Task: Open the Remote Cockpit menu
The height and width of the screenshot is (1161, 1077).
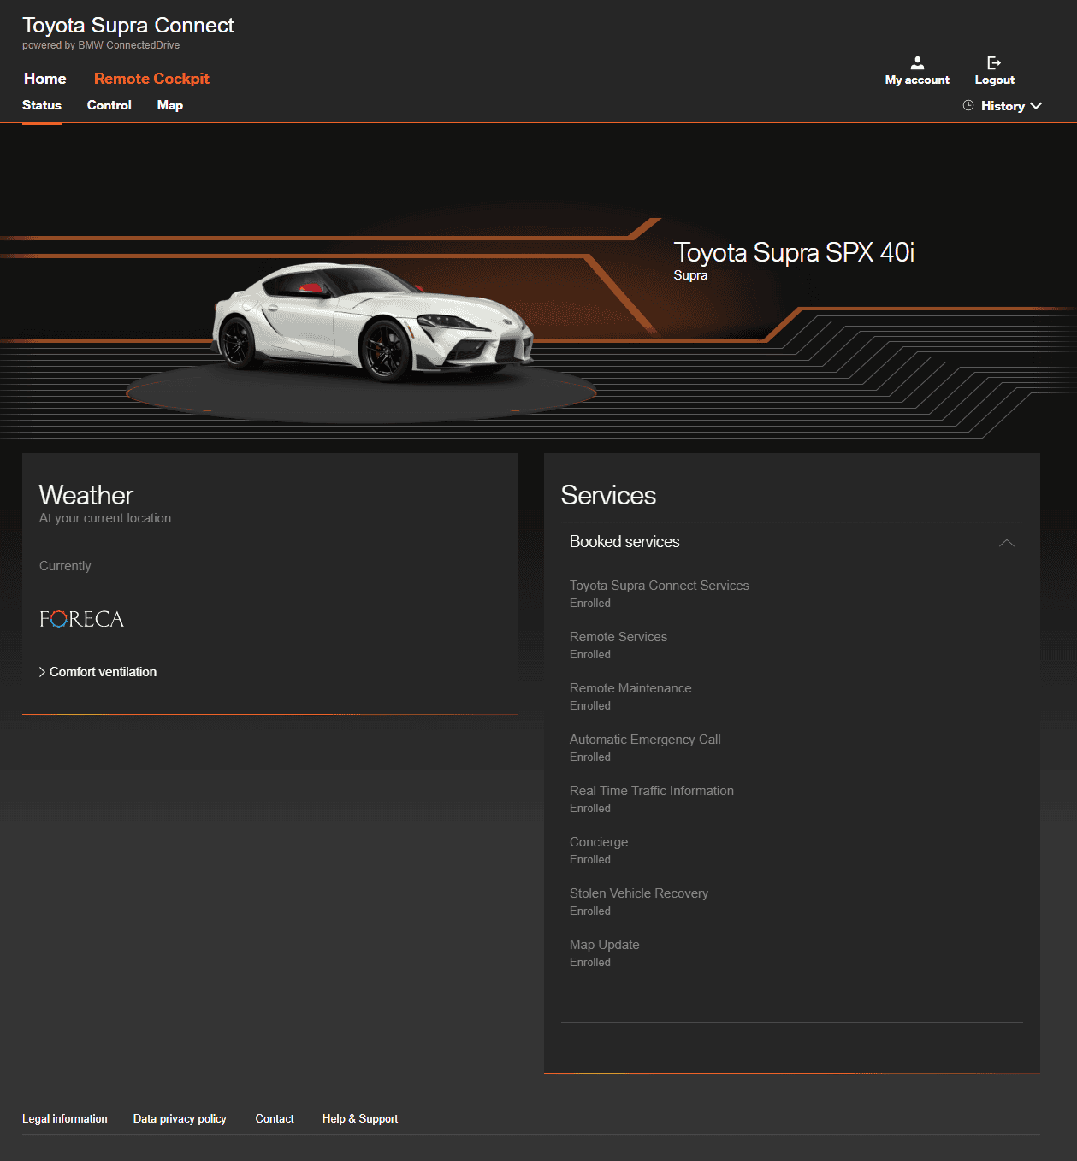Action: (151, 79)
